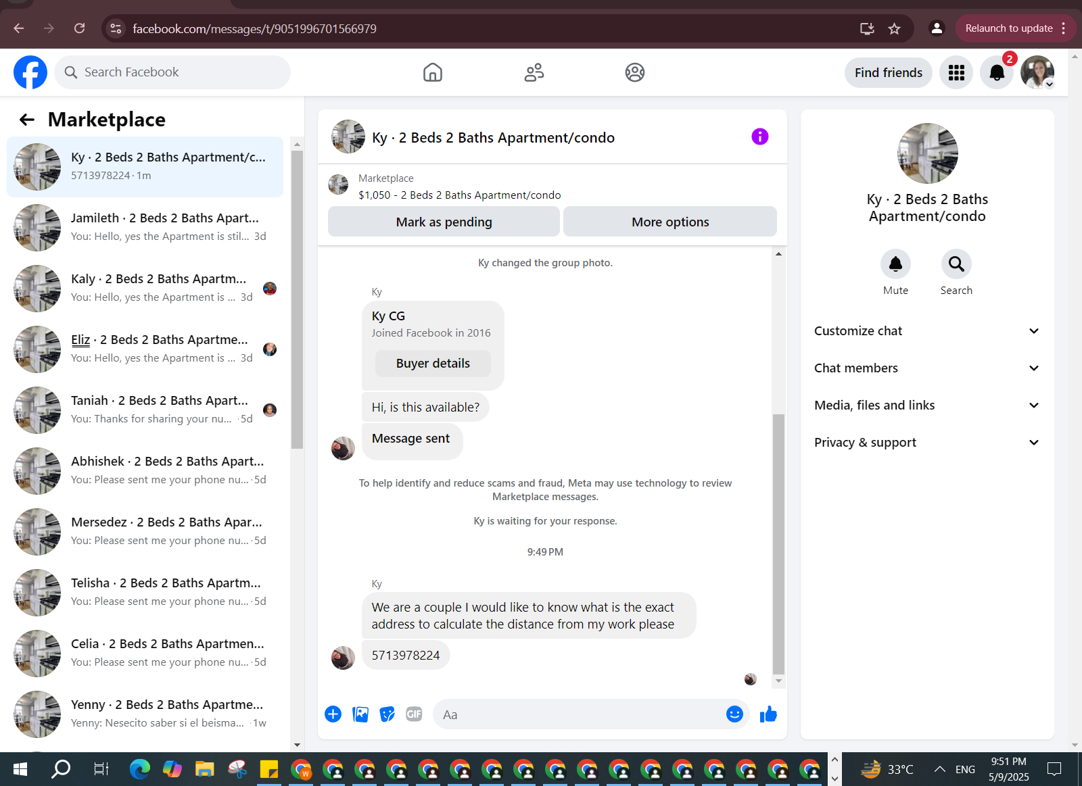Open the Mersedez conversation
Image resolution: width=1082 pixels, height=786 pixels.
coord(145,532)
